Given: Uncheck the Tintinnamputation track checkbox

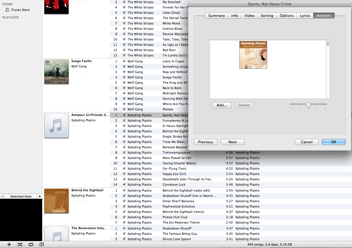Looking at the screenshot, I should [x=124, y=153].
